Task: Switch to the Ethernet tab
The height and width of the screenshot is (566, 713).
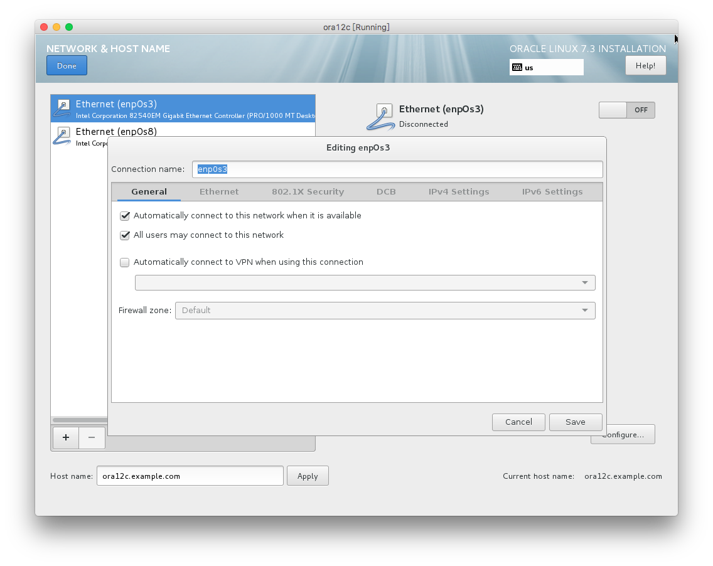Action: (219, 192)
